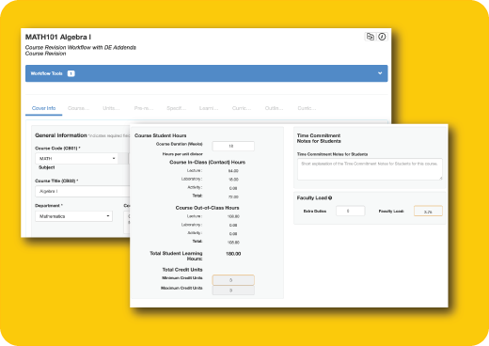The image size is (489, 346).
Task: Click the Total Student Learning Hours value 180.00
Action: [x=233, y=254]
